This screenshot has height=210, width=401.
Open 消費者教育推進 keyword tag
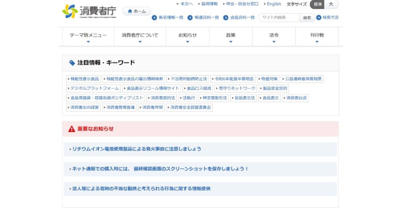(x=119, y=108)
